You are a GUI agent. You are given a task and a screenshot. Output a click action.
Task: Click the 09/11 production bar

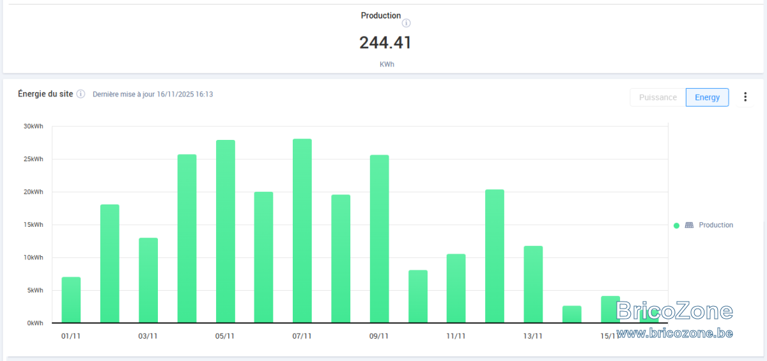coord(379,239)
